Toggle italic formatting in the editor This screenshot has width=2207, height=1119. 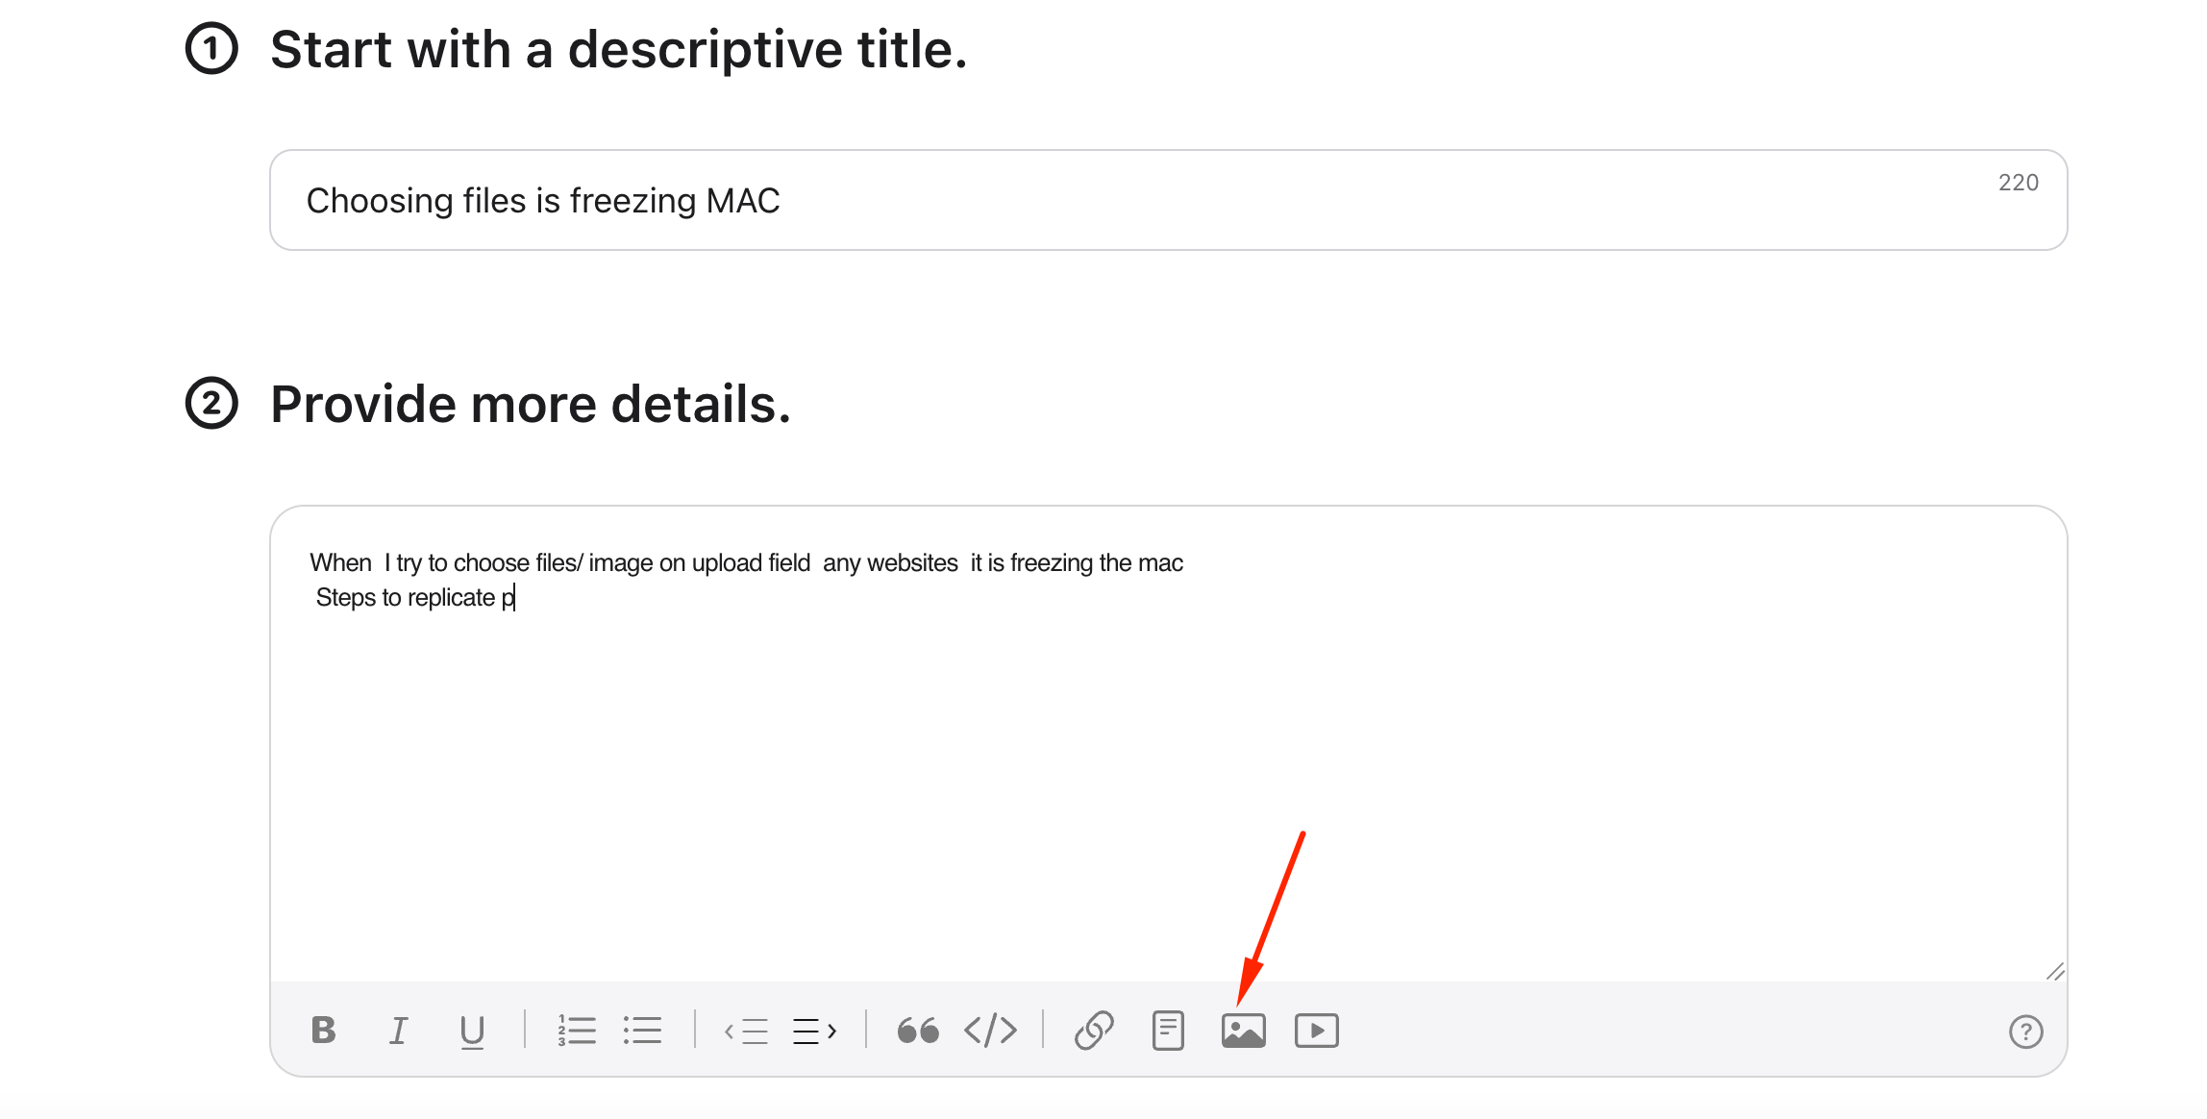click(398, 1031)
